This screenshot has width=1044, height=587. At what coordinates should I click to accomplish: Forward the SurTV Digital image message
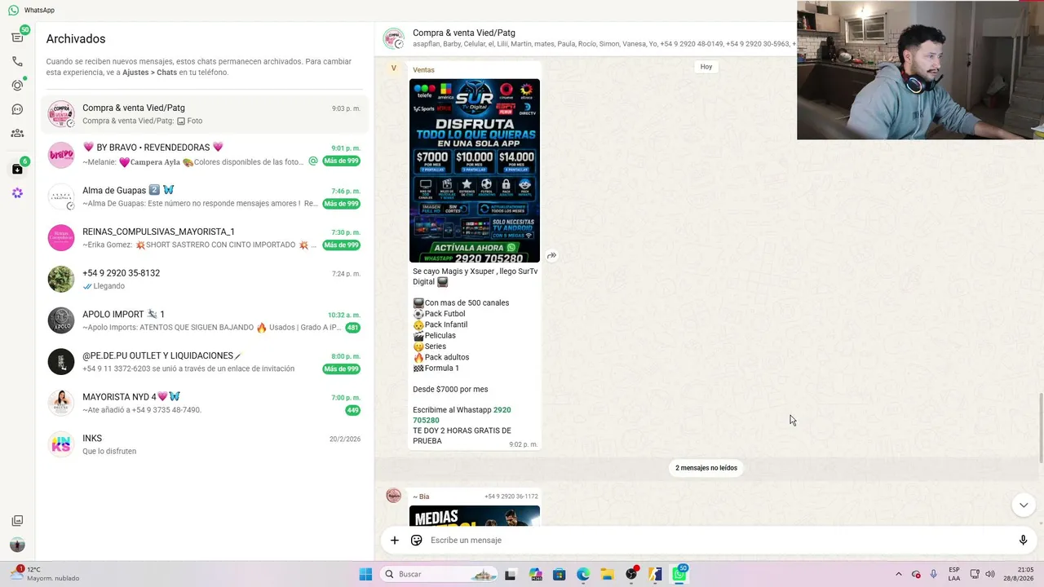pyautogui.click(x=552, y=256)
